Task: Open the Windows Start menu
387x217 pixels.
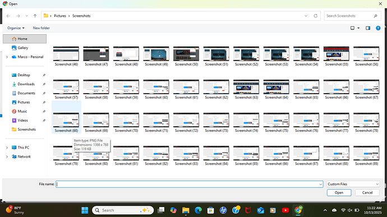Action: pyautogui.click(x=85, y=210)
